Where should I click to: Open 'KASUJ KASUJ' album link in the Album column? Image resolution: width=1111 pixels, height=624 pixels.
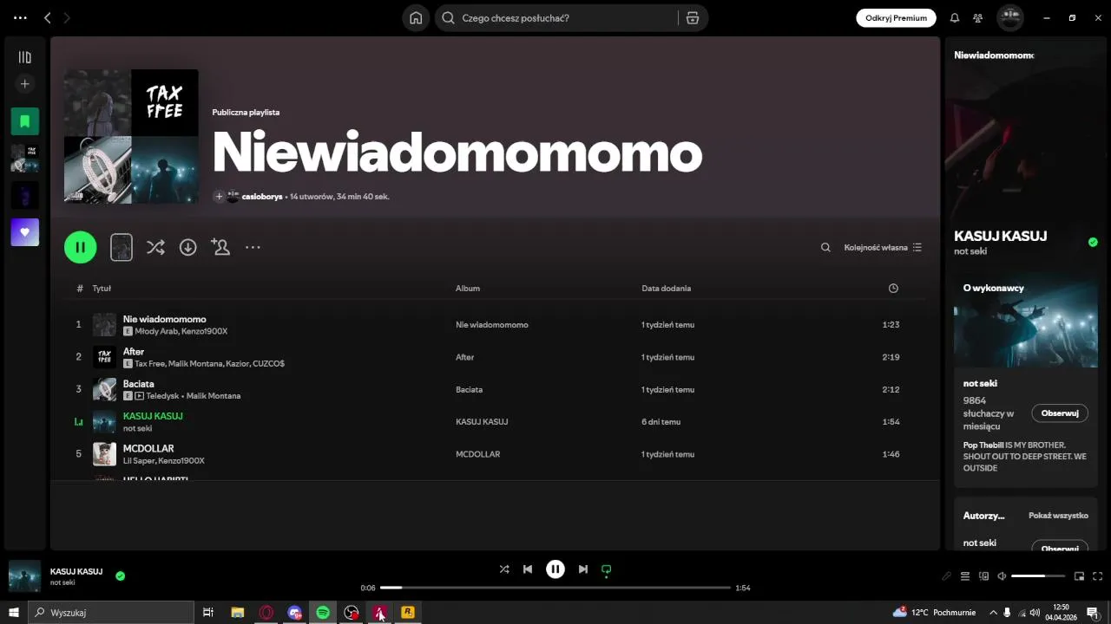click(482, 422)
